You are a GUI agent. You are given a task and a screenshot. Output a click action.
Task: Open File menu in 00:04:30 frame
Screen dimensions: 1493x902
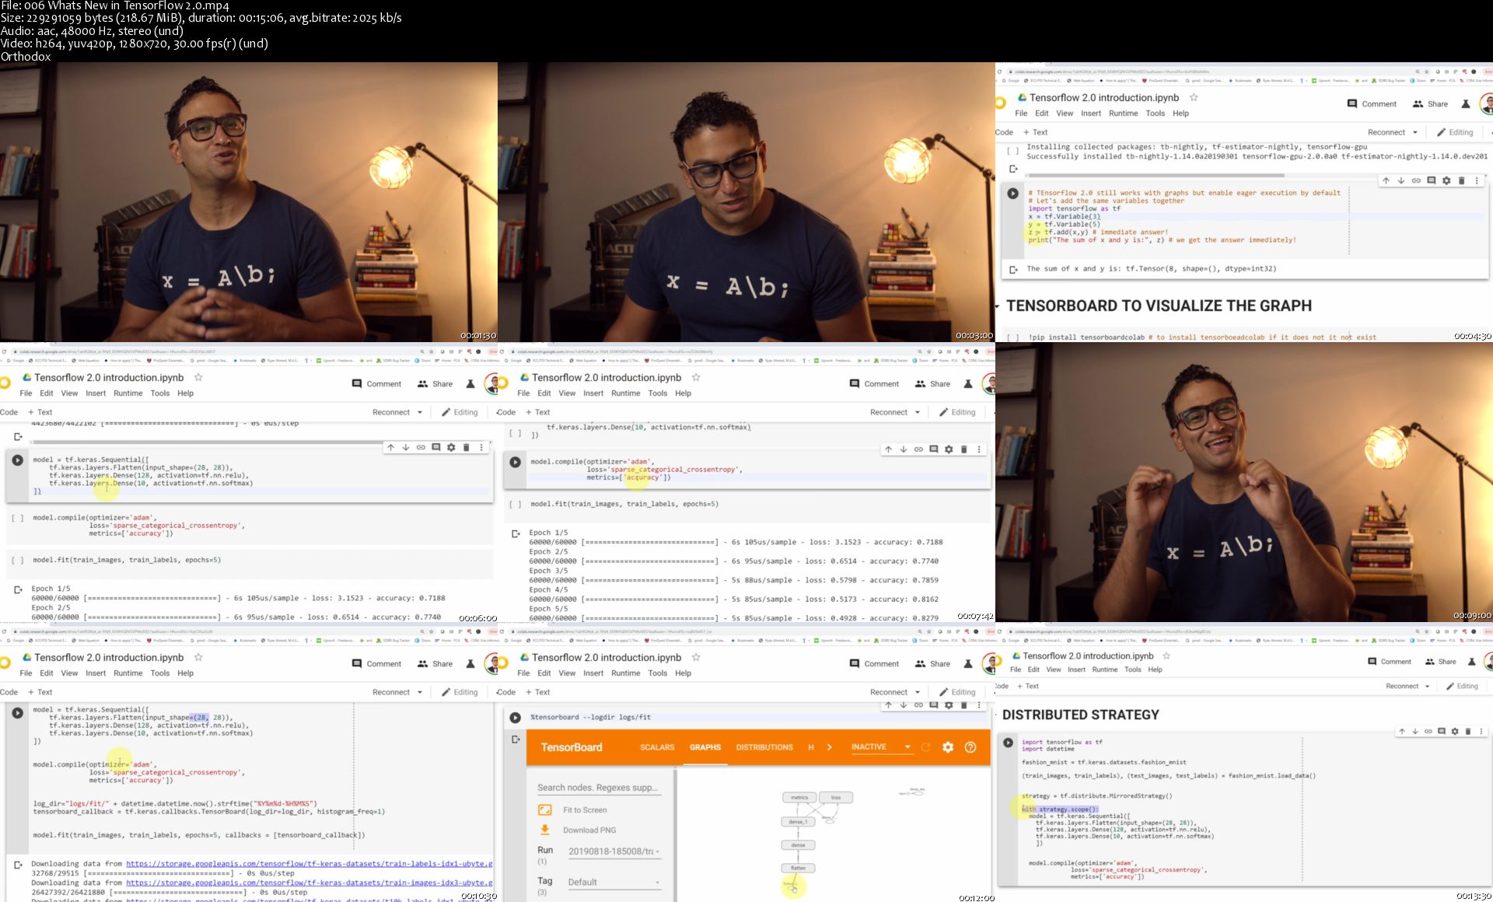(x=1021, y=114)
